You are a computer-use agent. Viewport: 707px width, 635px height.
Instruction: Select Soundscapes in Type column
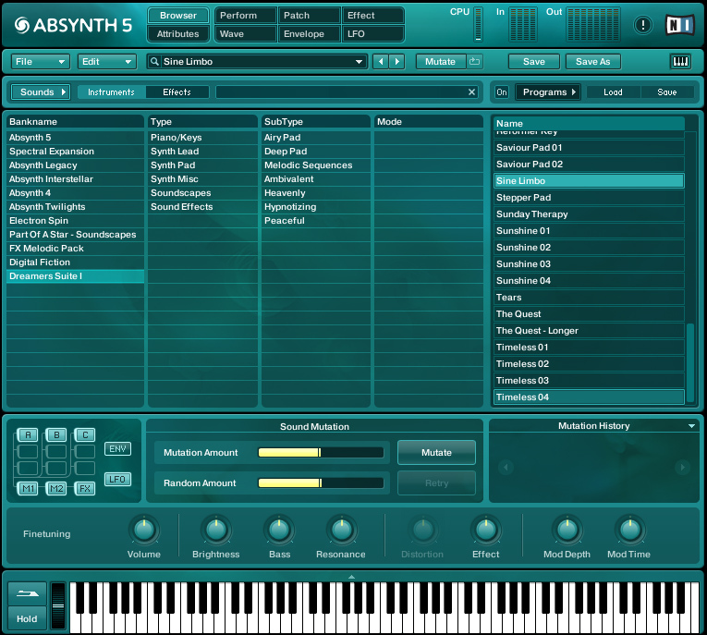tap(202, 193)
